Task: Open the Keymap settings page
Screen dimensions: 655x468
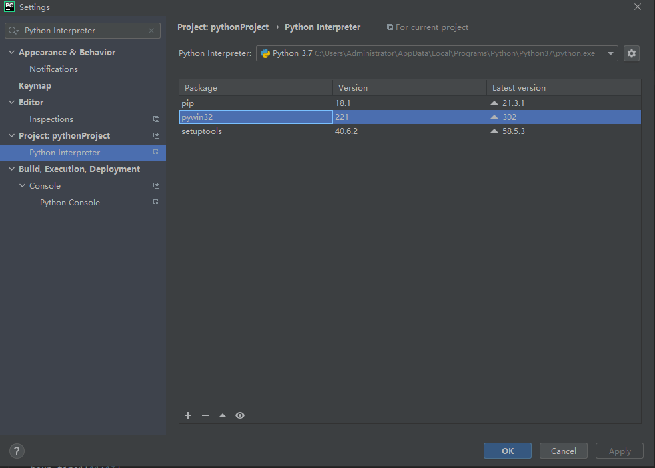Action: (x=35, y=85)
